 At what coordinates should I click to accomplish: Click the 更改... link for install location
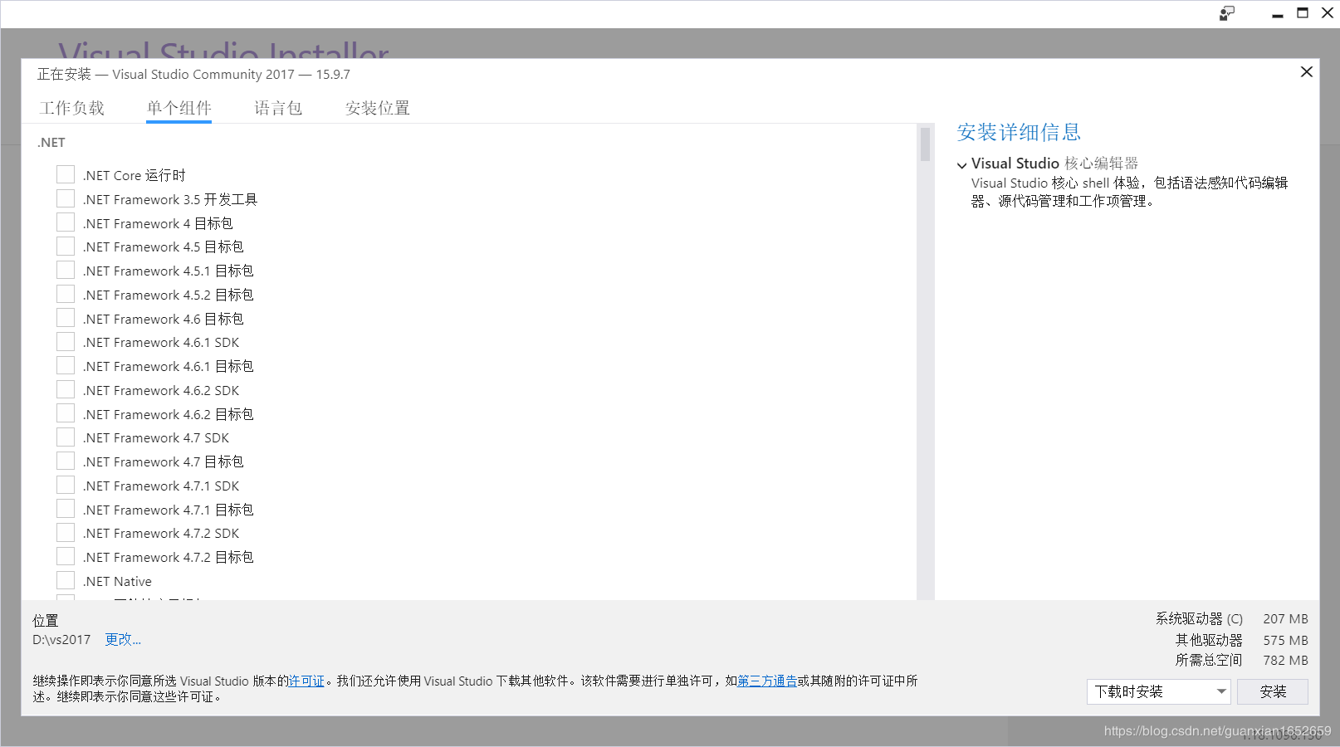click(x=123, y=639)
